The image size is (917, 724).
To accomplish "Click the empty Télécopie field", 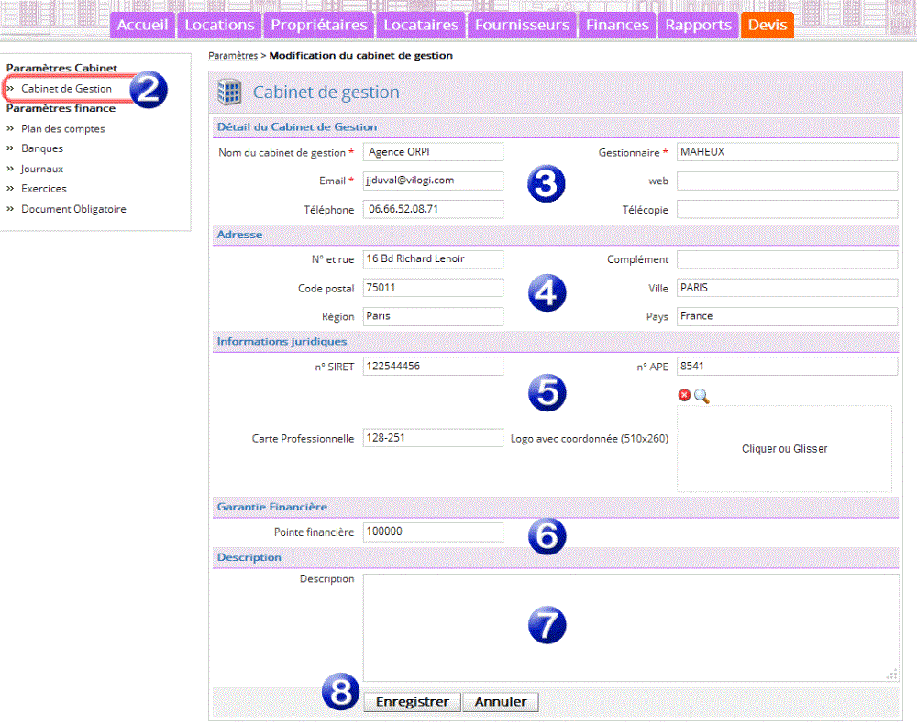I will tap(787, 209).
